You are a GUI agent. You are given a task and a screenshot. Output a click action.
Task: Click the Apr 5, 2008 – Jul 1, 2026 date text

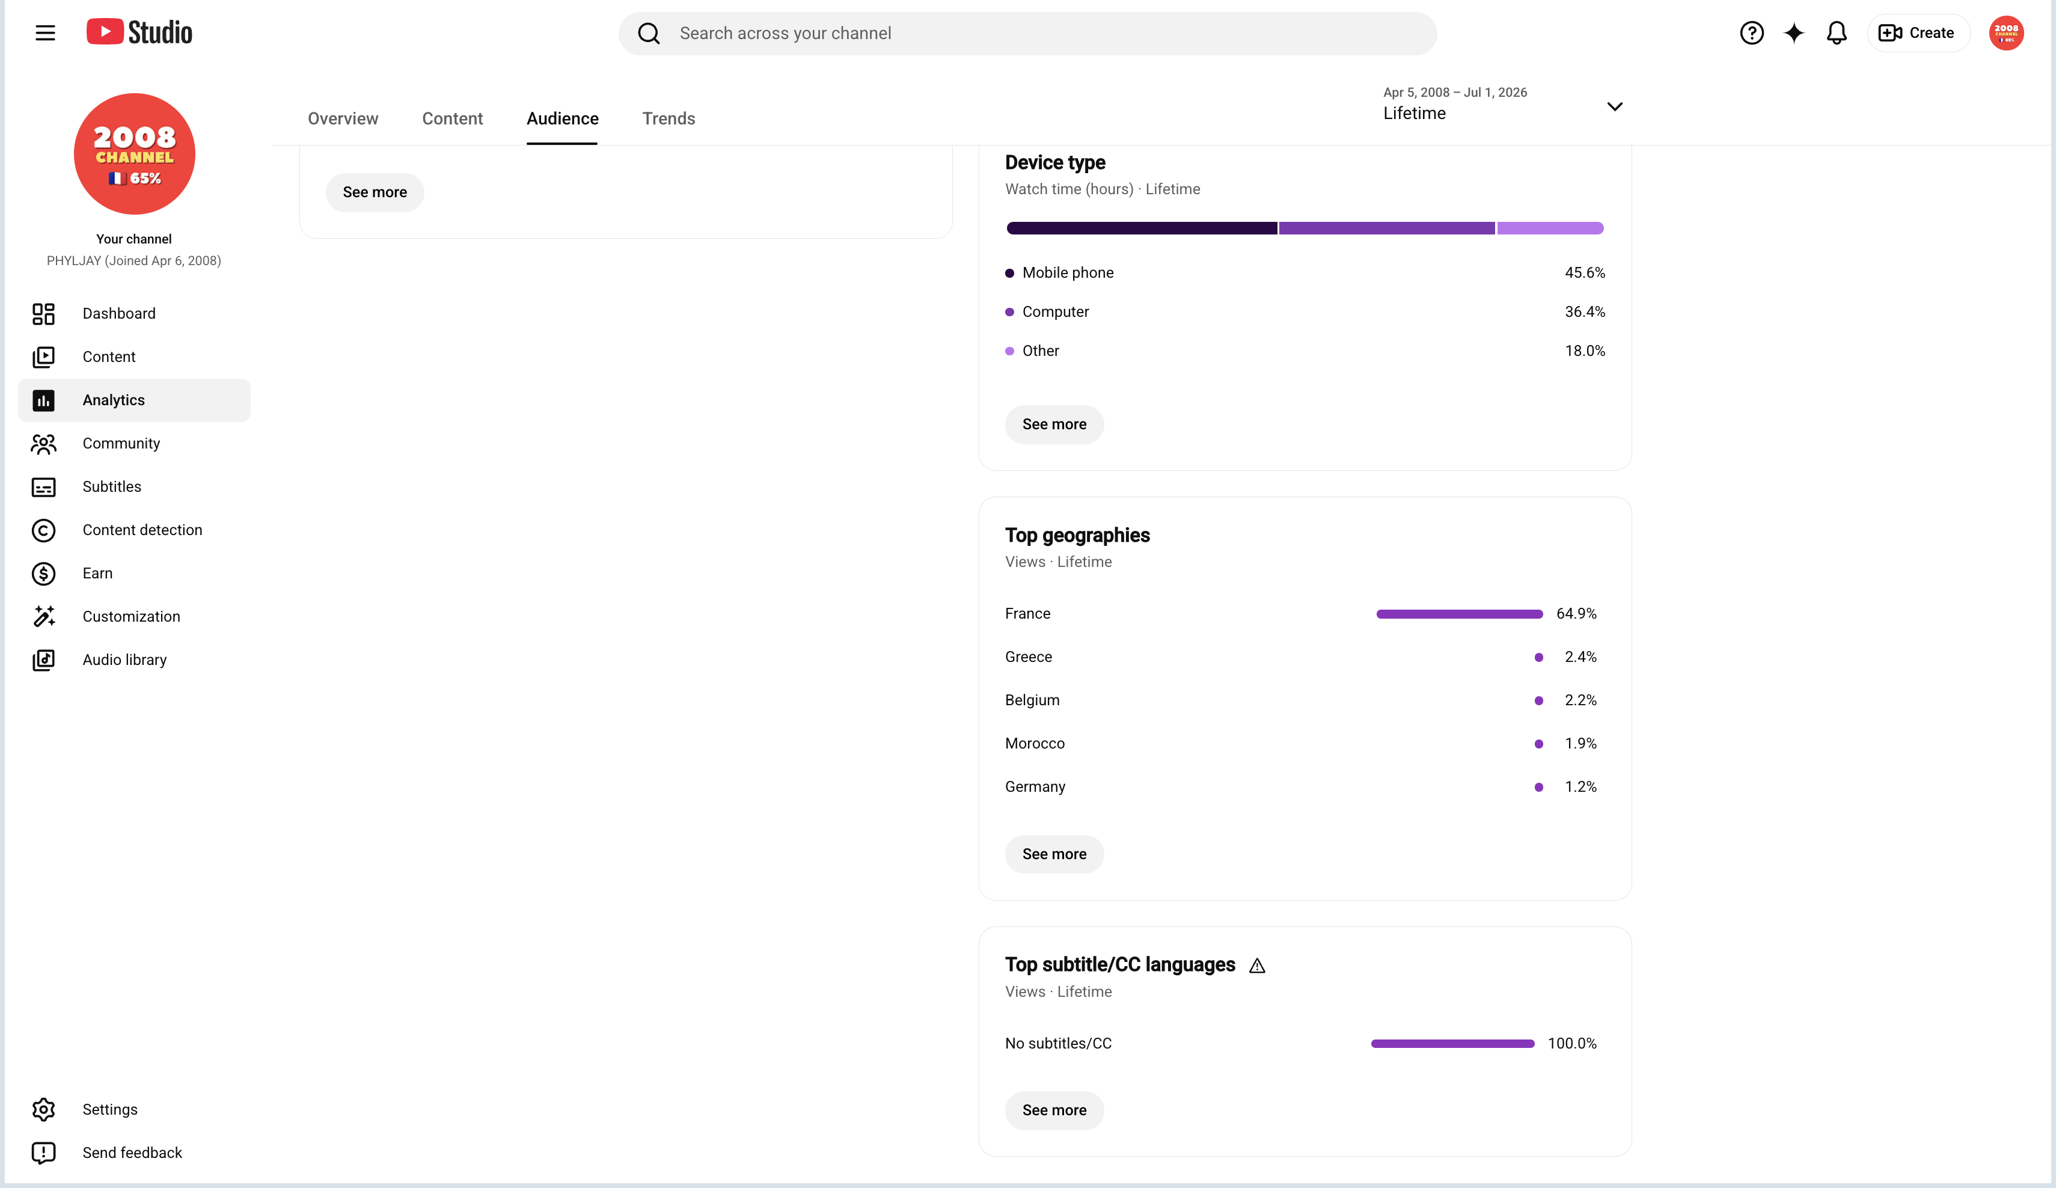pos(1455,92)
